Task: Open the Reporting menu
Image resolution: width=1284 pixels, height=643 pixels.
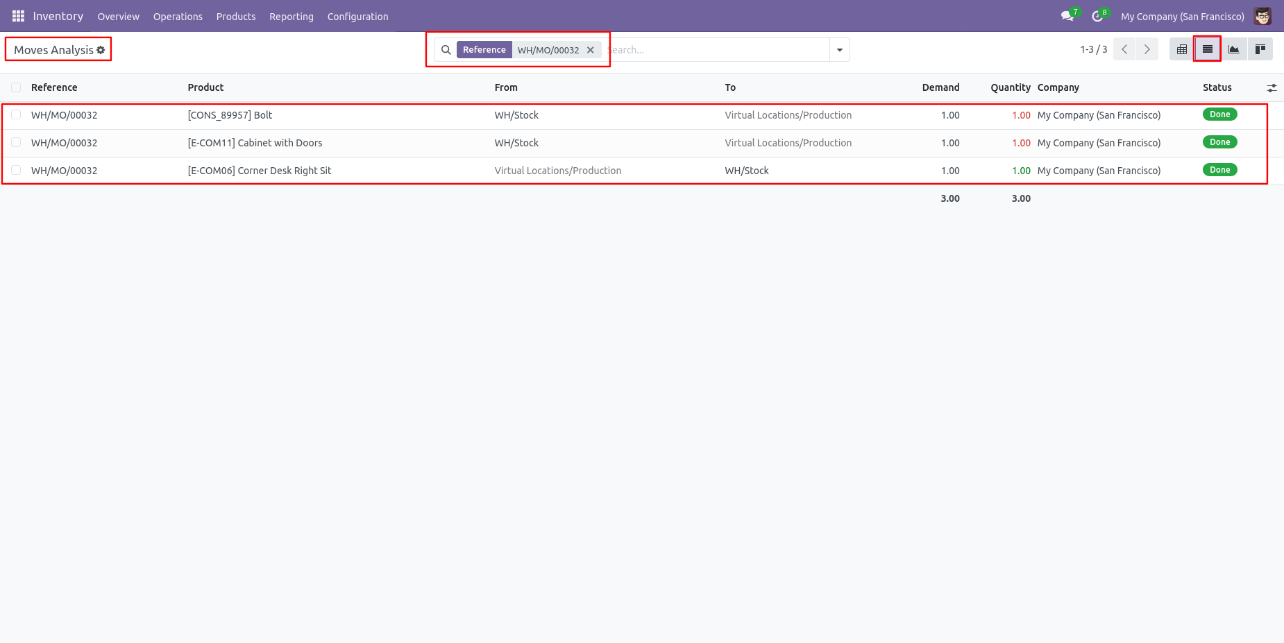Action: pyautogui.click(x=291, y=17)
